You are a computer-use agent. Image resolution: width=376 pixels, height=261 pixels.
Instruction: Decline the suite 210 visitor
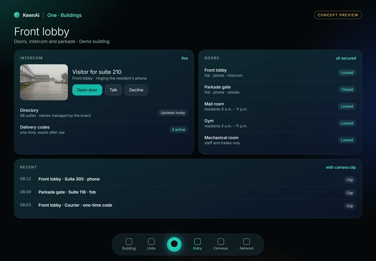pos(136,90)
